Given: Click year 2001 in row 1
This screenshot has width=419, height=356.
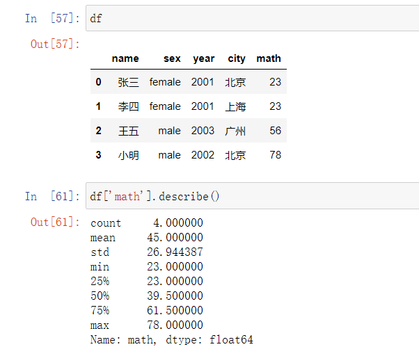Looking at the screenshot, I should 203,106.
